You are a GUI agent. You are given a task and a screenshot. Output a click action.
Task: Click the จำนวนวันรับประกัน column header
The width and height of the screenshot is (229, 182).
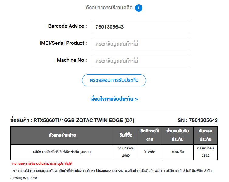pos(178,135)
